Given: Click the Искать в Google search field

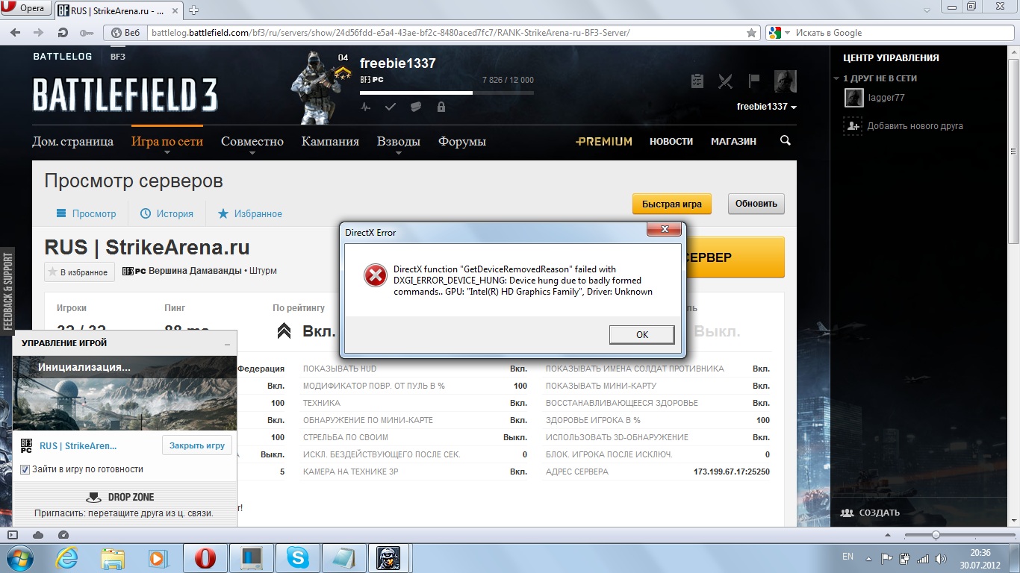Looking at the screenshot, I should [x=904, y=33].
